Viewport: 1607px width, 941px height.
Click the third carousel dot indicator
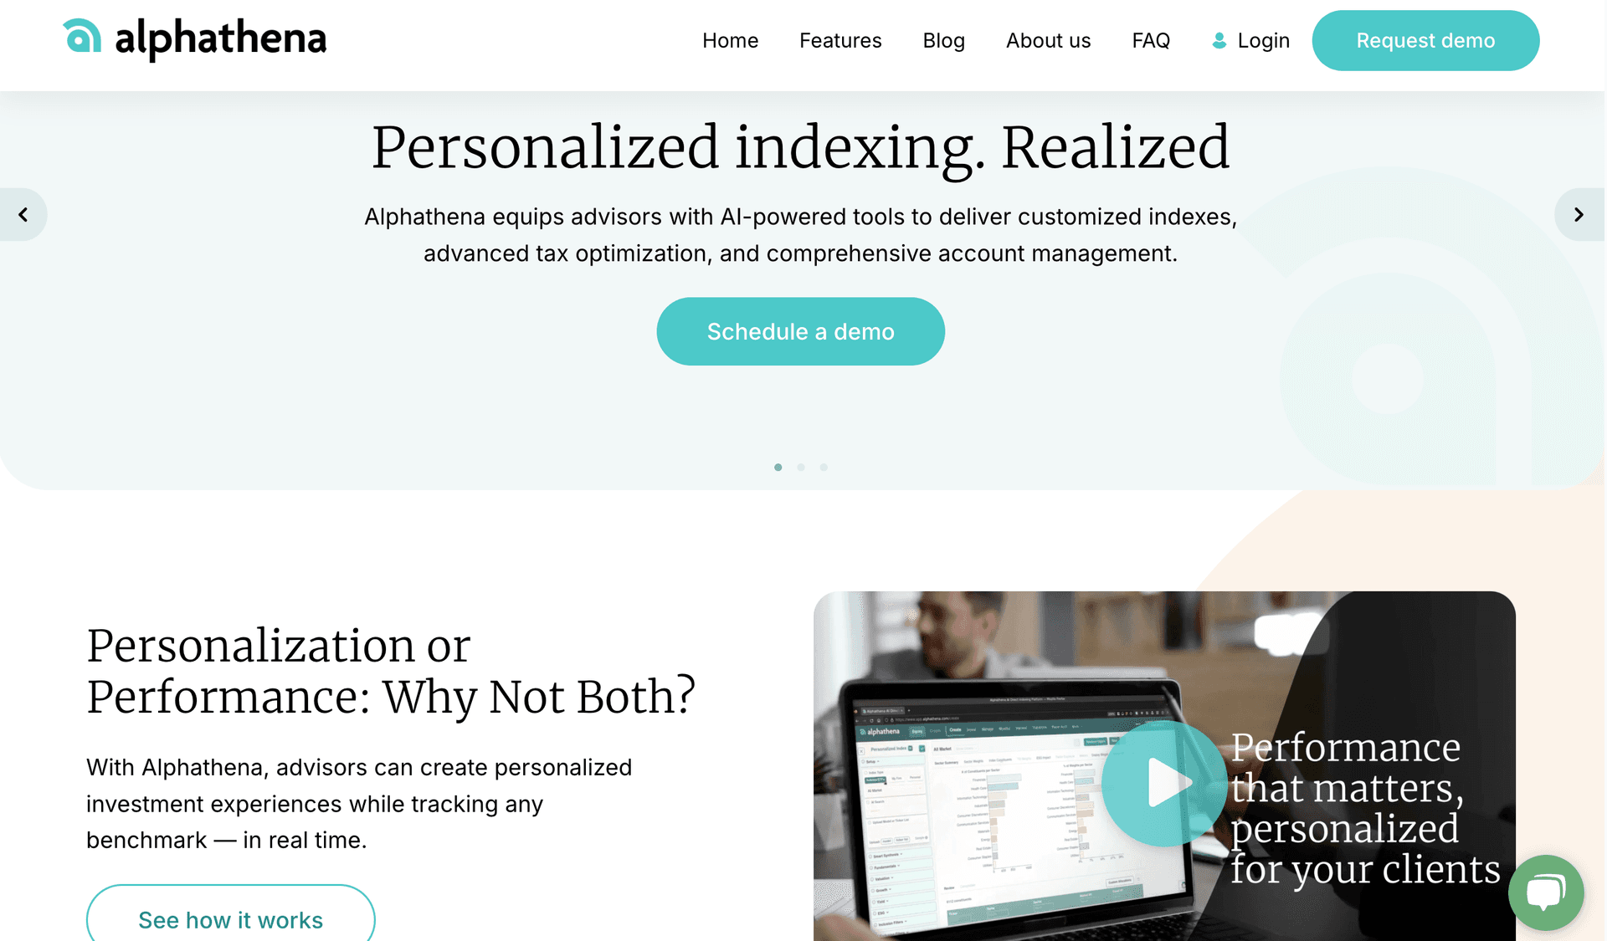[x=824, y=467]
